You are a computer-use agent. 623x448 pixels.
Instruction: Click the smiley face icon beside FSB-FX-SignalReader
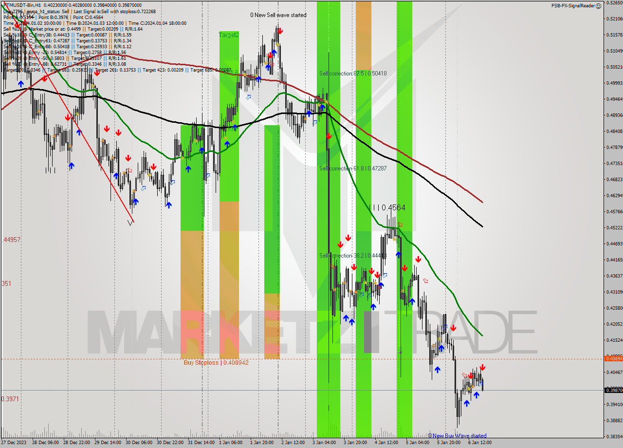(598, 6)
